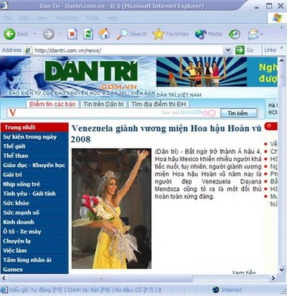Click horizontal scrollbar right arrow
This screenshot has width=287, height=296.
(273, 278)
